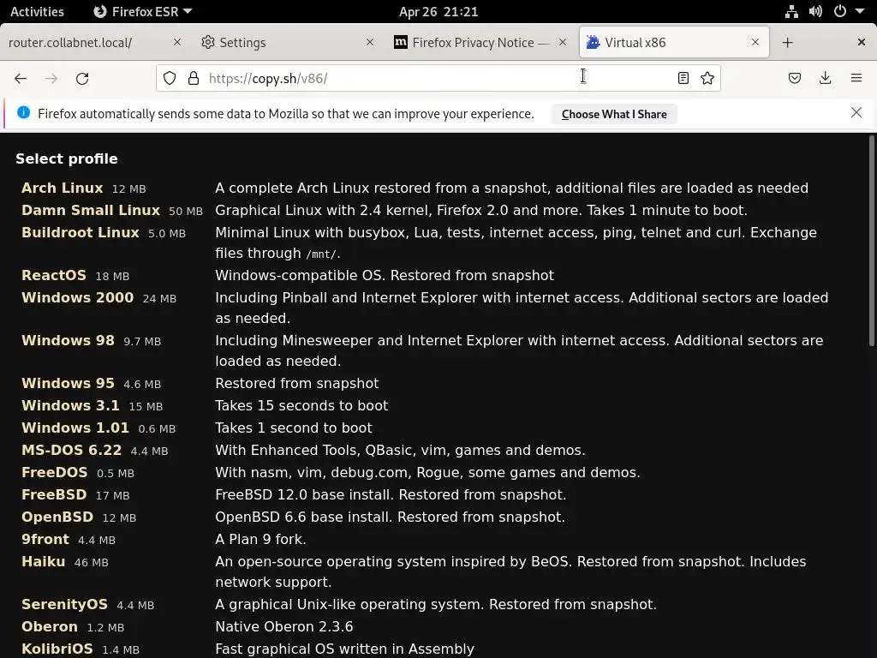Open the tracking protection shield icon

[x=170, y=78]
